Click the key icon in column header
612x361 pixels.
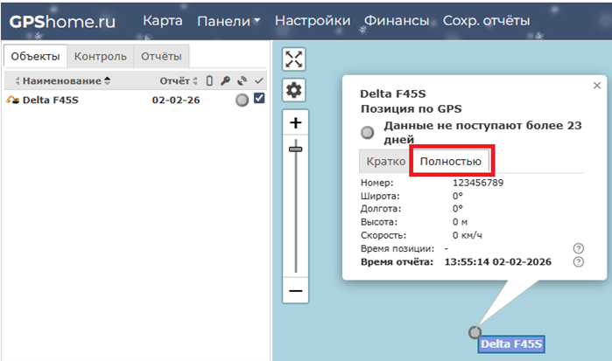point(225,81)
